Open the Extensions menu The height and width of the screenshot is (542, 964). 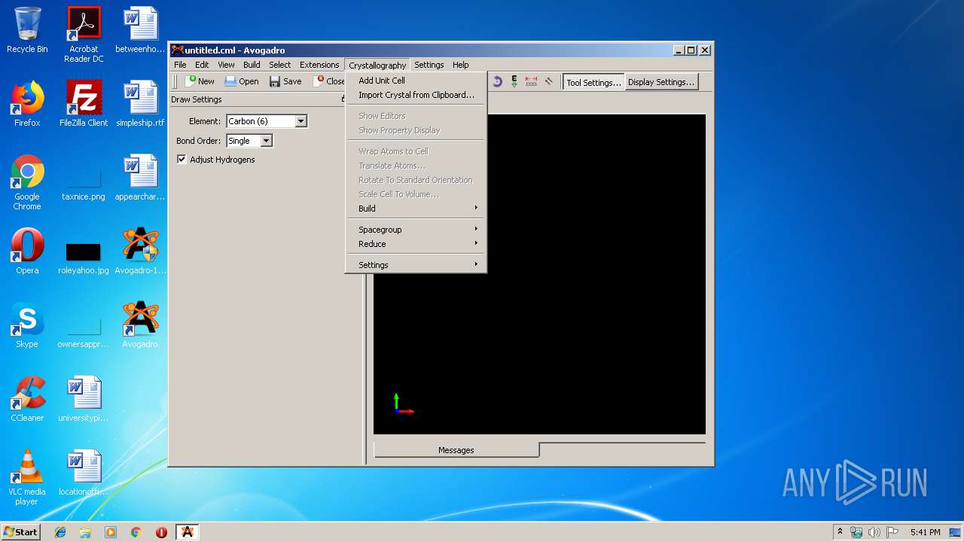[x=319, y=65]
